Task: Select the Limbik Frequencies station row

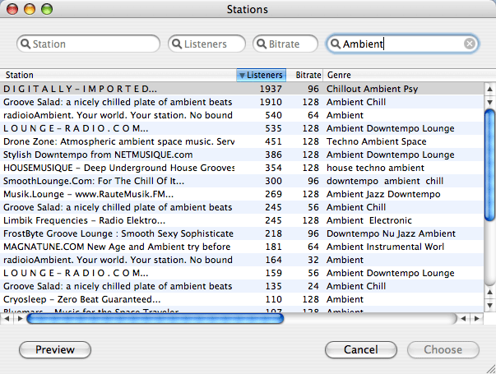Action: [x=242, y=220]
